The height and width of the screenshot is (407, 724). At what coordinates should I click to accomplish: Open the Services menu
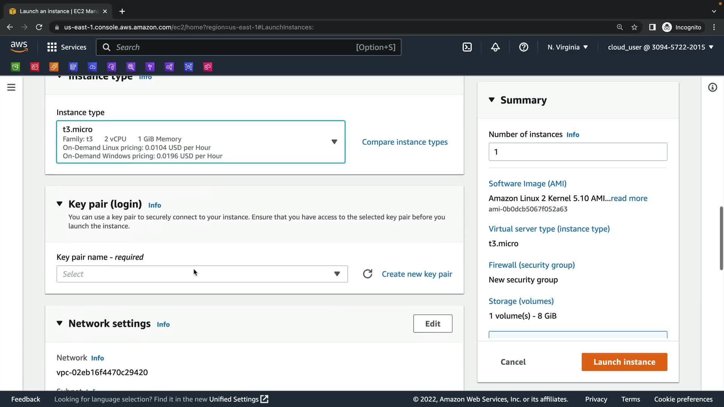(x=67, y=47)
